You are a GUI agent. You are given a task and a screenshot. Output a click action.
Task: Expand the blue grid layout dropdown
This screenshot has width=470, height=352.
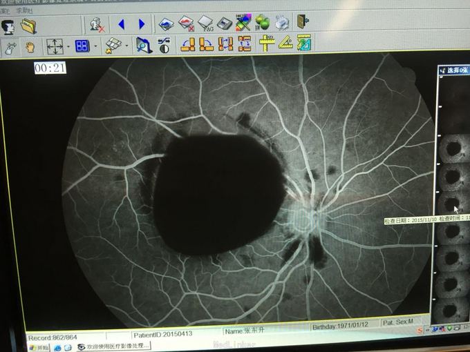(x=95, y=47)
